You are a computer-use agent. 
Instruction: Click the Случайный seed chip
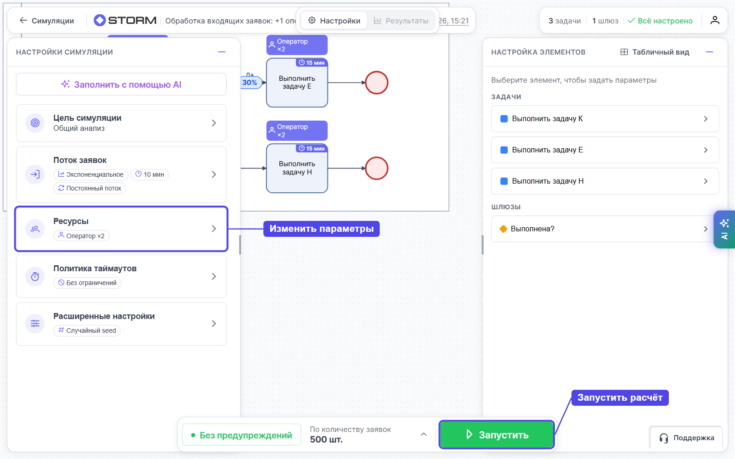[87, 330]
